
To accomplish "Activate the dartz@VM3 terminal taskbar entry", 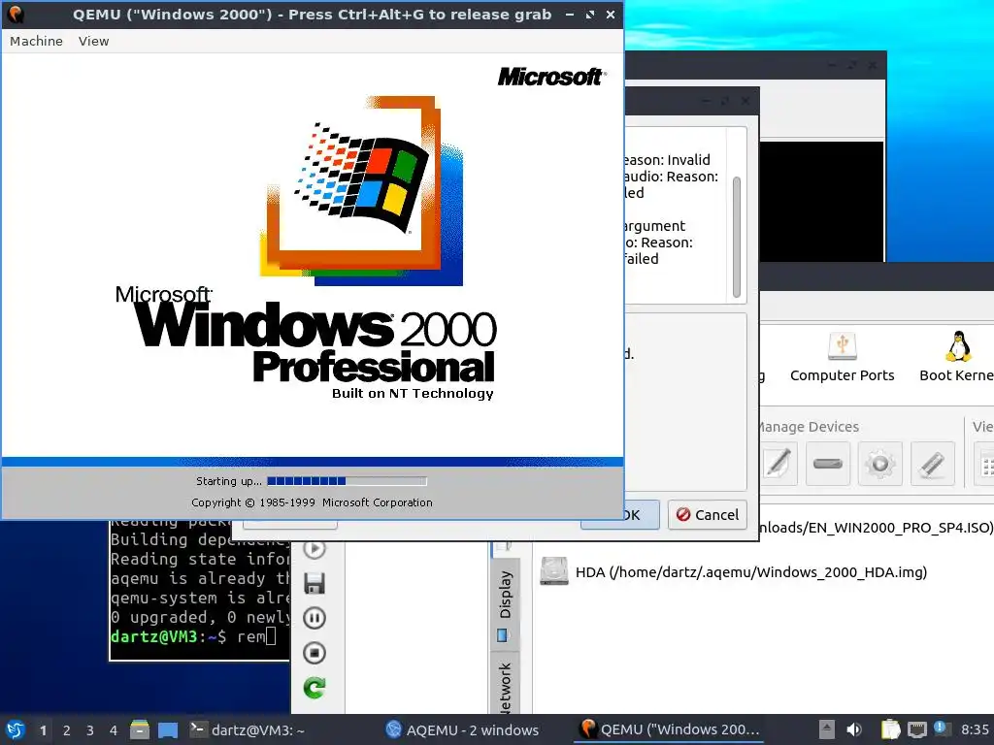I will coord(248,729).
